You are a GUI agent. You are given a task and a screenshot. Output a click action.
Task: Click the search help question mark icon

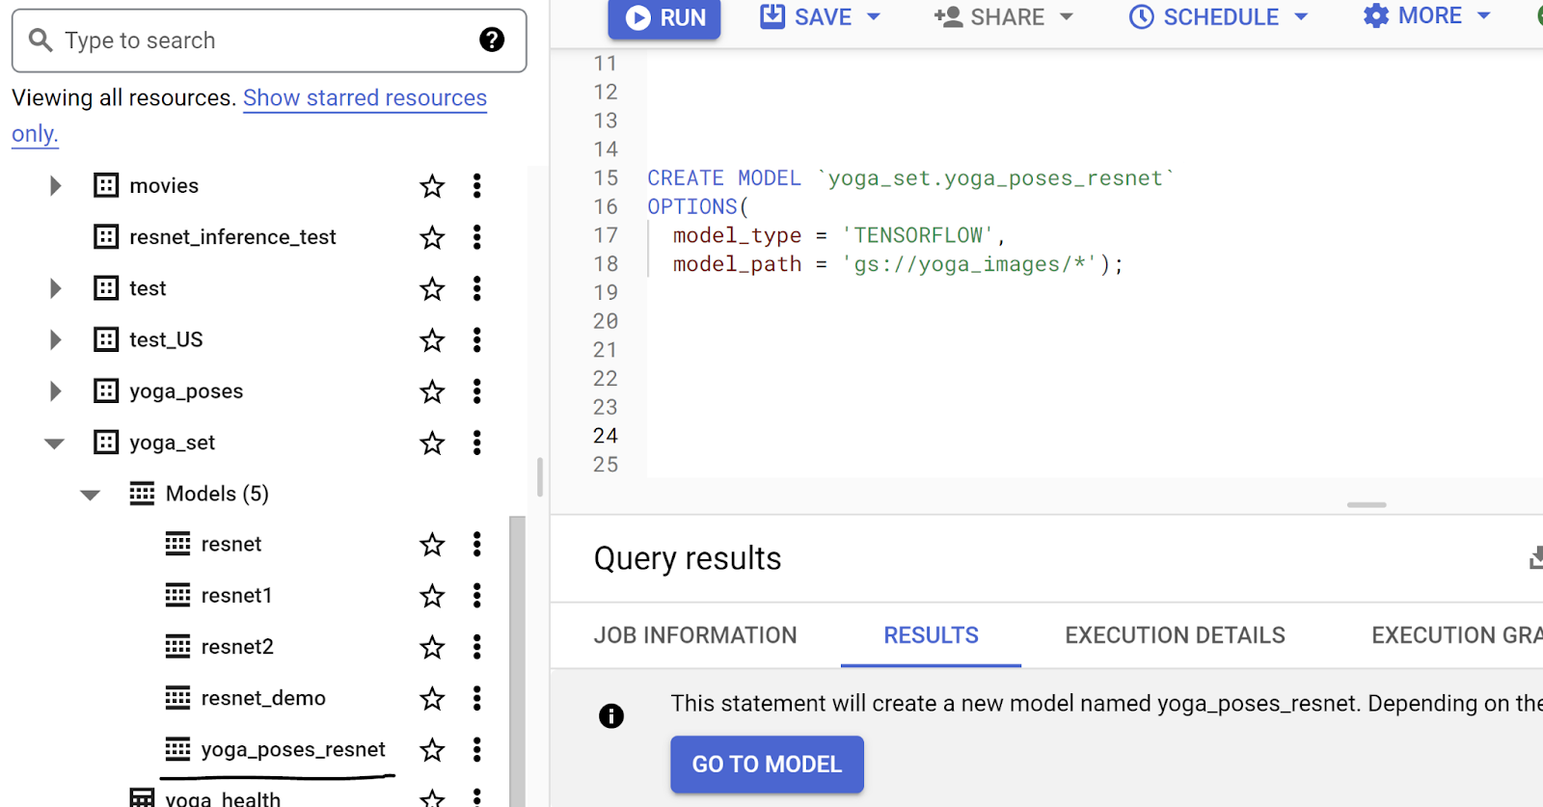[x=492, y=40]
